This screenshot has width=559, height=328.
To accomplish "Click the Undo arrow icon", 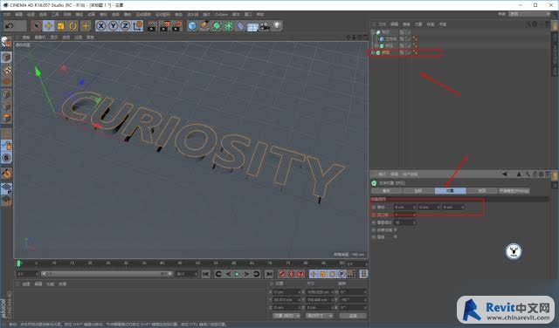I will coord(10,26).
